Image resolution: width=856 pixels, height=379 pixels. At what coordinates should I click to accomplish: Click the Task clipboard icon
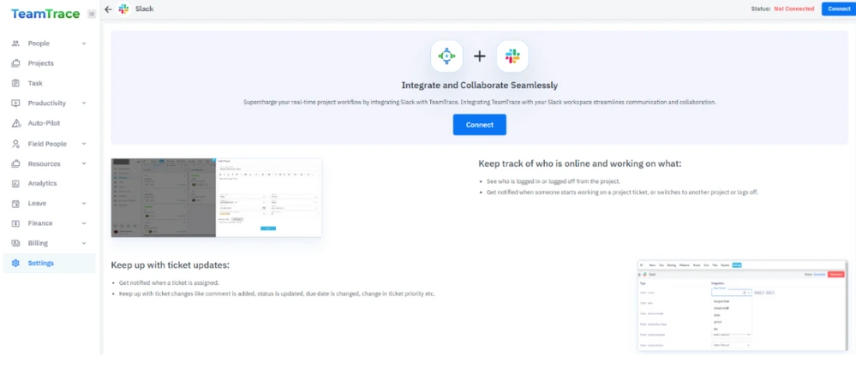(x=15, y=84)
